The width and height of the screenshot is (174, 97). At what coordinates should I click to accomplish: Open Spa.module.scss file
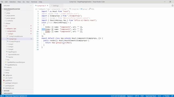click(14, 54)
